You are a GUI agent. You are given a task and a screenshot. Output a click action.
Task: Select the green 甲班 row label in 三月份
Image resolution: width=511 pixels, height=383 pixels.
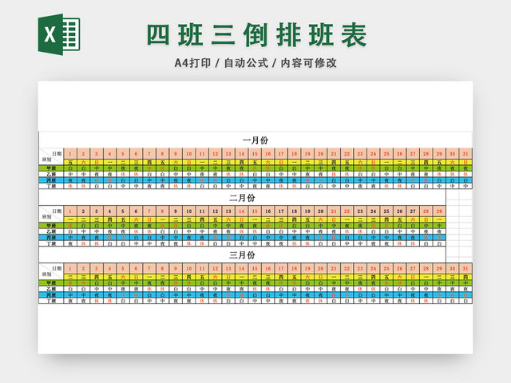coord(51,282)
